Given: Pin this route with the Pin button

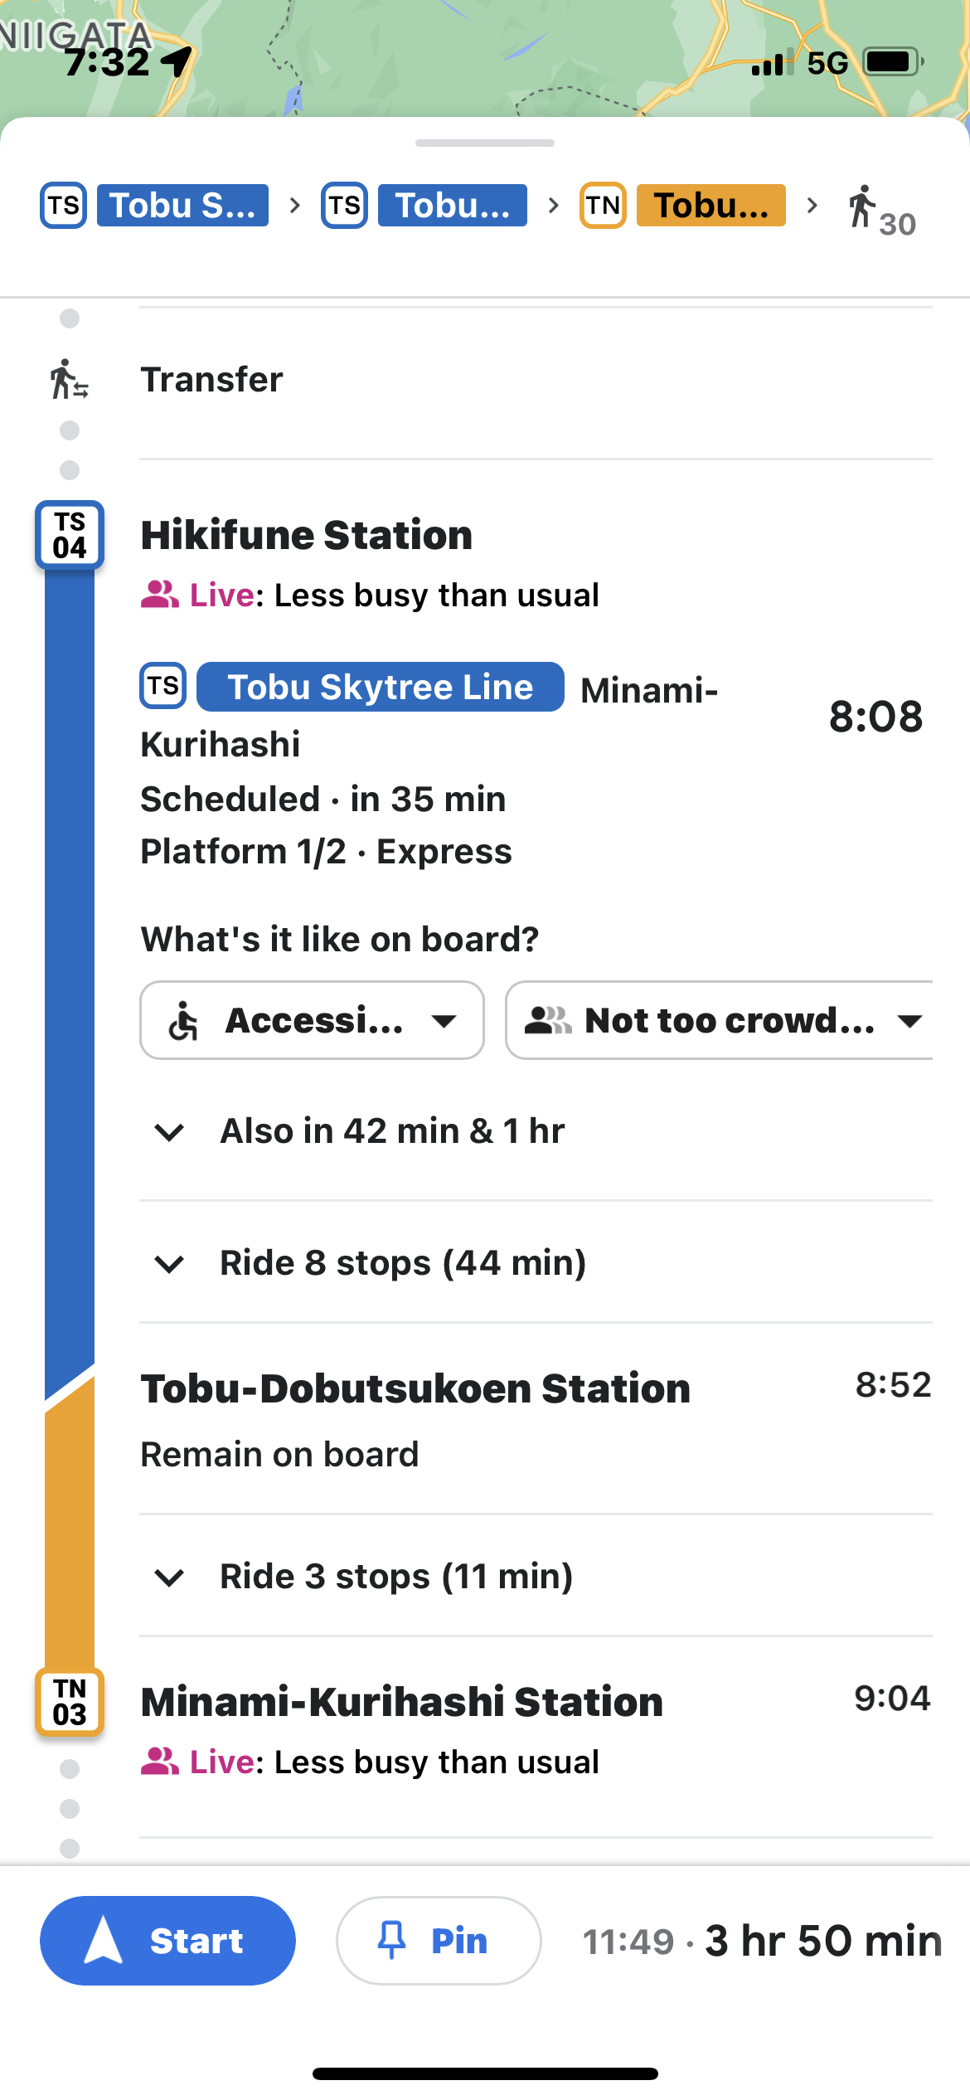Looking at the screenshot, I should 439,1941.
